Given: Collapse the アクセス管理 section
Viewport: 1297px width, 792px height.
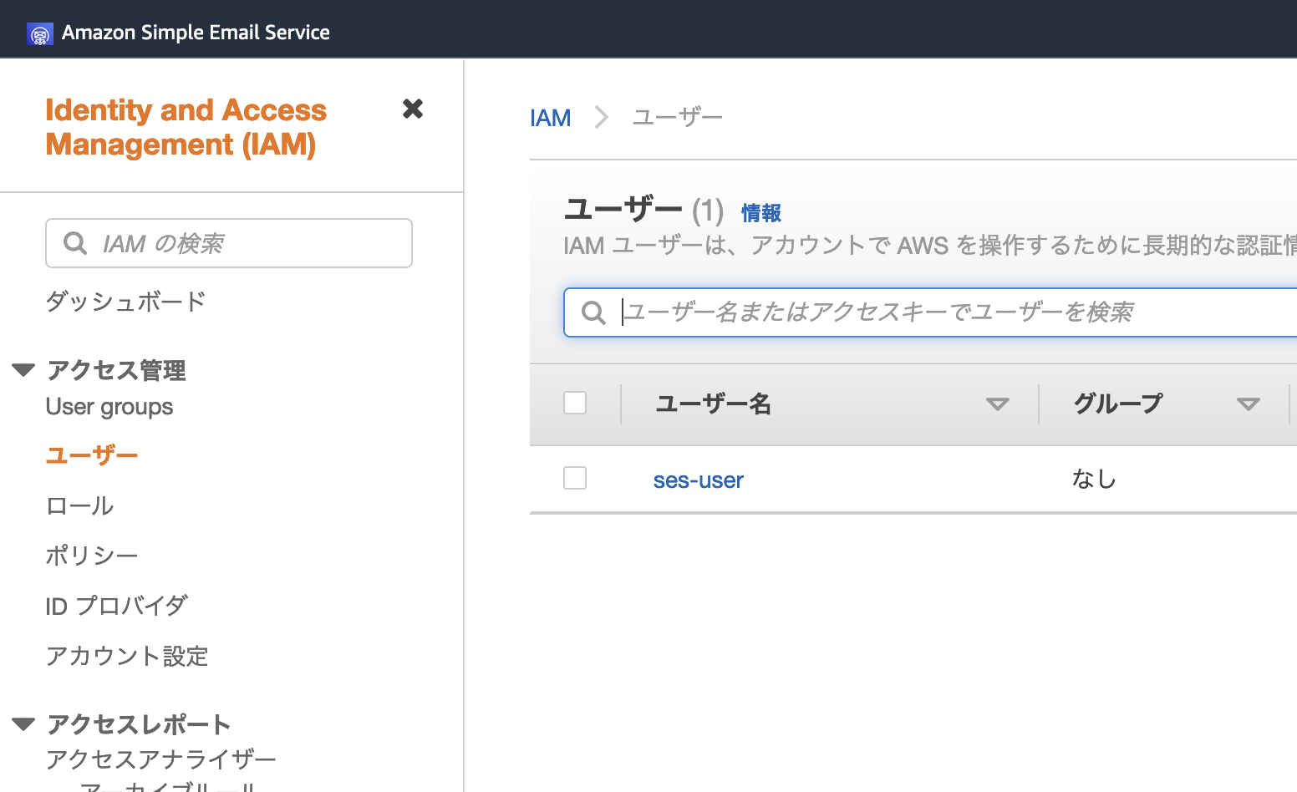Looking at the screenshot, I should coord(23,369).
